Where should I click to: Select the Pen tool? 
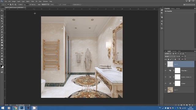pos(2,48)
